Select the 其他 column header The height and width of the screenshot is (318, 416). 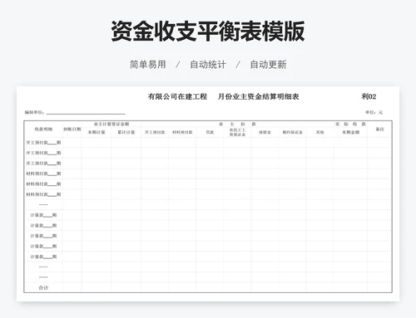pyautogui.click(x=320, y=132)
